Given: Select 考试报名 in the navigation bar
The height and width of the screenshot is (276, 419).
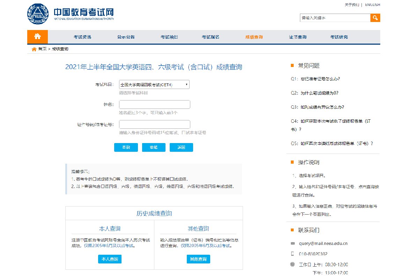Looking at the screenshot, I should pos(210,37).
